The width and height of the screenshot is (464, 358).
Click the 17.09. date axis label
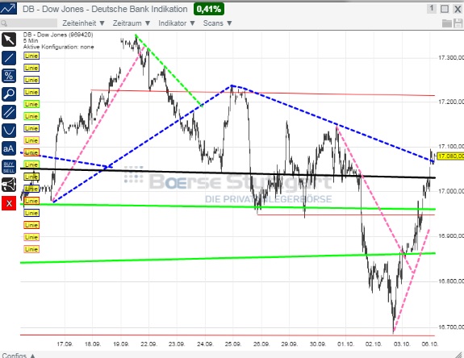pyautogui.click(x=65, y=344)
